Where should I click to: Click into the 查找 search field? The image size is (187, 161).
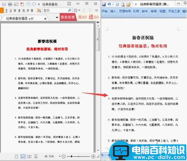click(x=55, y=10)
